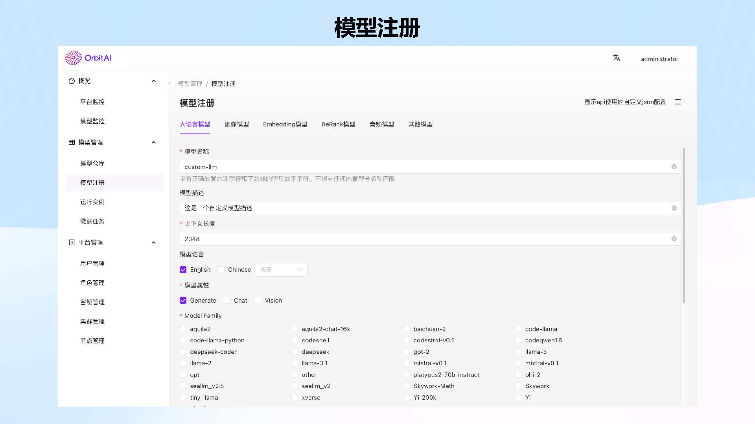755x424 pixels.
Task: Collapse the 平台管理 sidebar section
Action: tap(153, 243)
